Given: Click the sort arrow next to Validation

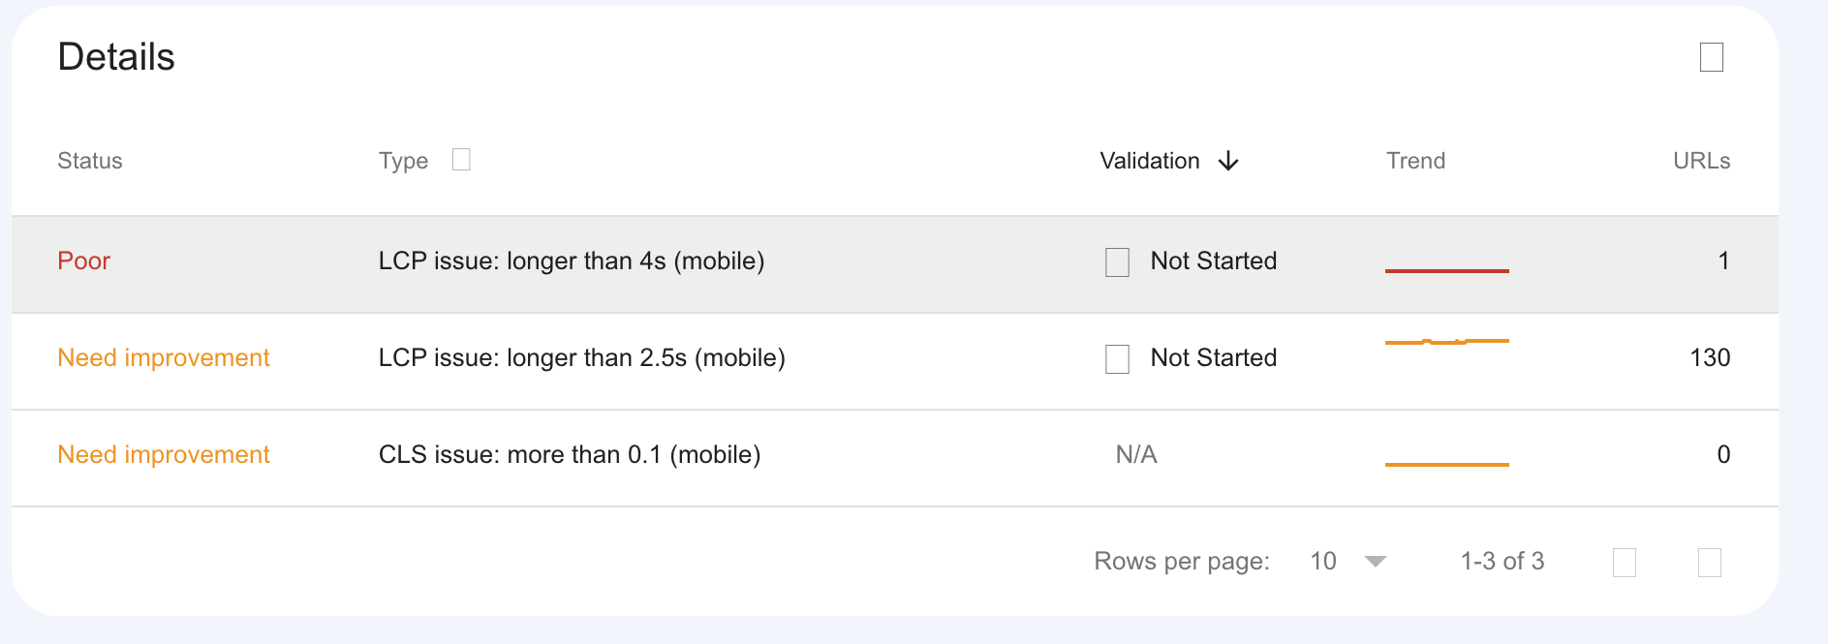Looking at the screenshot, I should (1228, 161).
